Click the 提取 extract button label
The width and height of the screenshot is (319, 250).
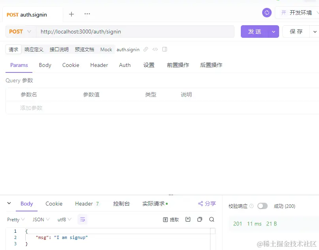(x=174, y=220)
